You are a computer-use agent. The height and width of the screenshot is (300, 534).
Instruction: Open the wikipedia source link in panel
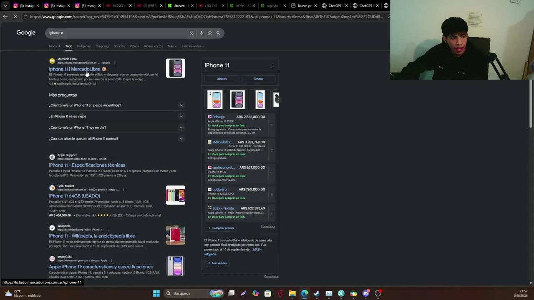(210, 254)
